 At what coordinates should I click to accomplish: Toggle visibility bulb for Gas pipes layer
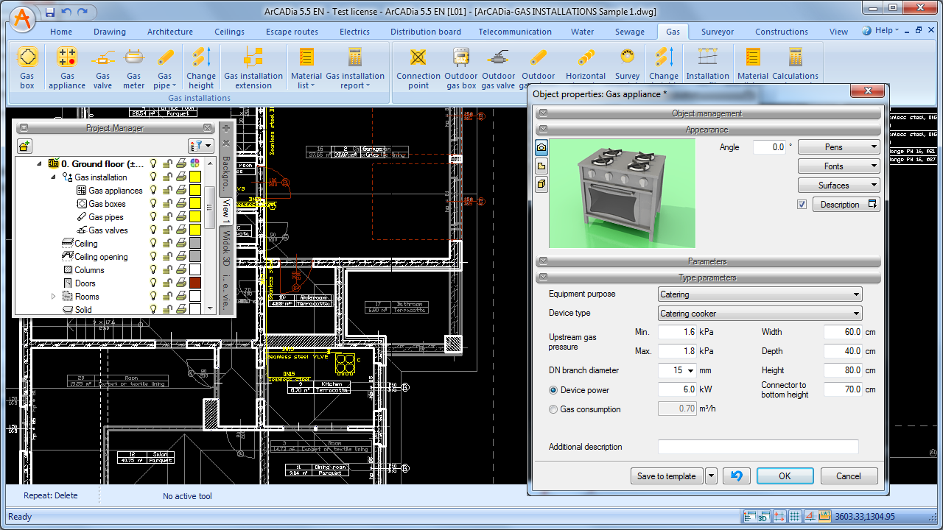pos(153,217)
